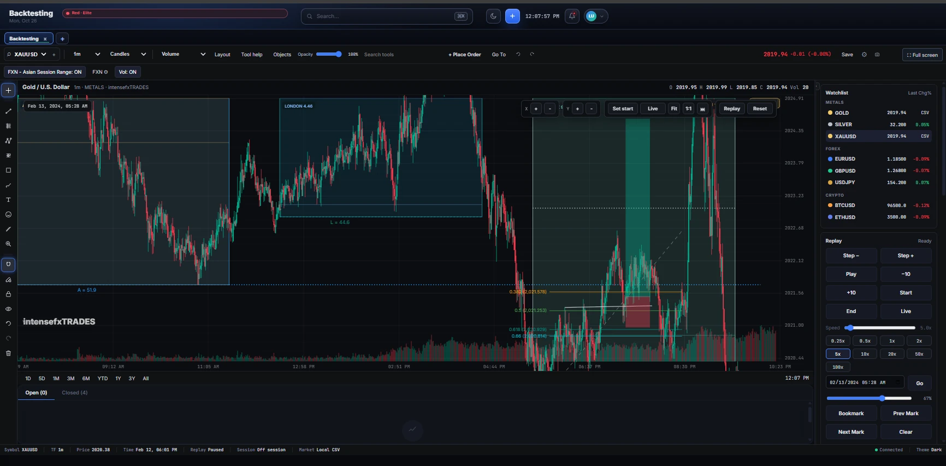Skip to end with fast-forward icon on chart

click(x=702, y=109)
